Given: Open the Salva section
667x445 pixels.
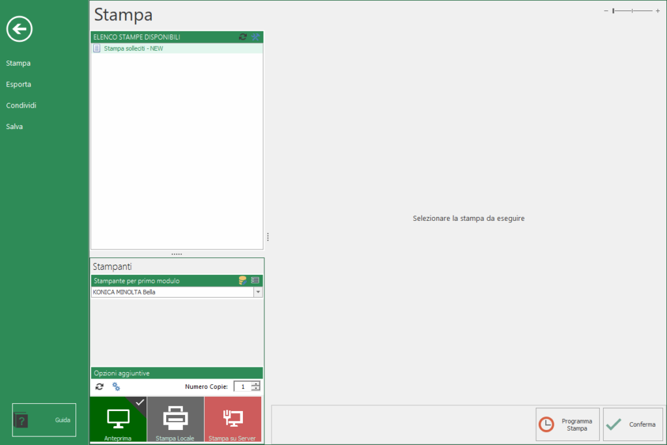Looking at the screenshot, I should pos(14,126).
